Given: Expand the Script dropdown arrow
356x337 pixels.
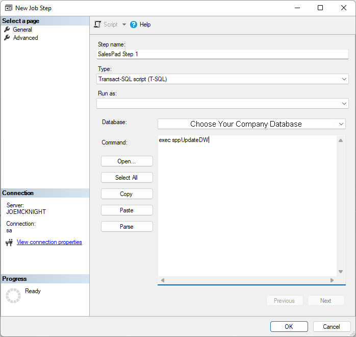Looking at the screenshot, I should click(124, 25).
